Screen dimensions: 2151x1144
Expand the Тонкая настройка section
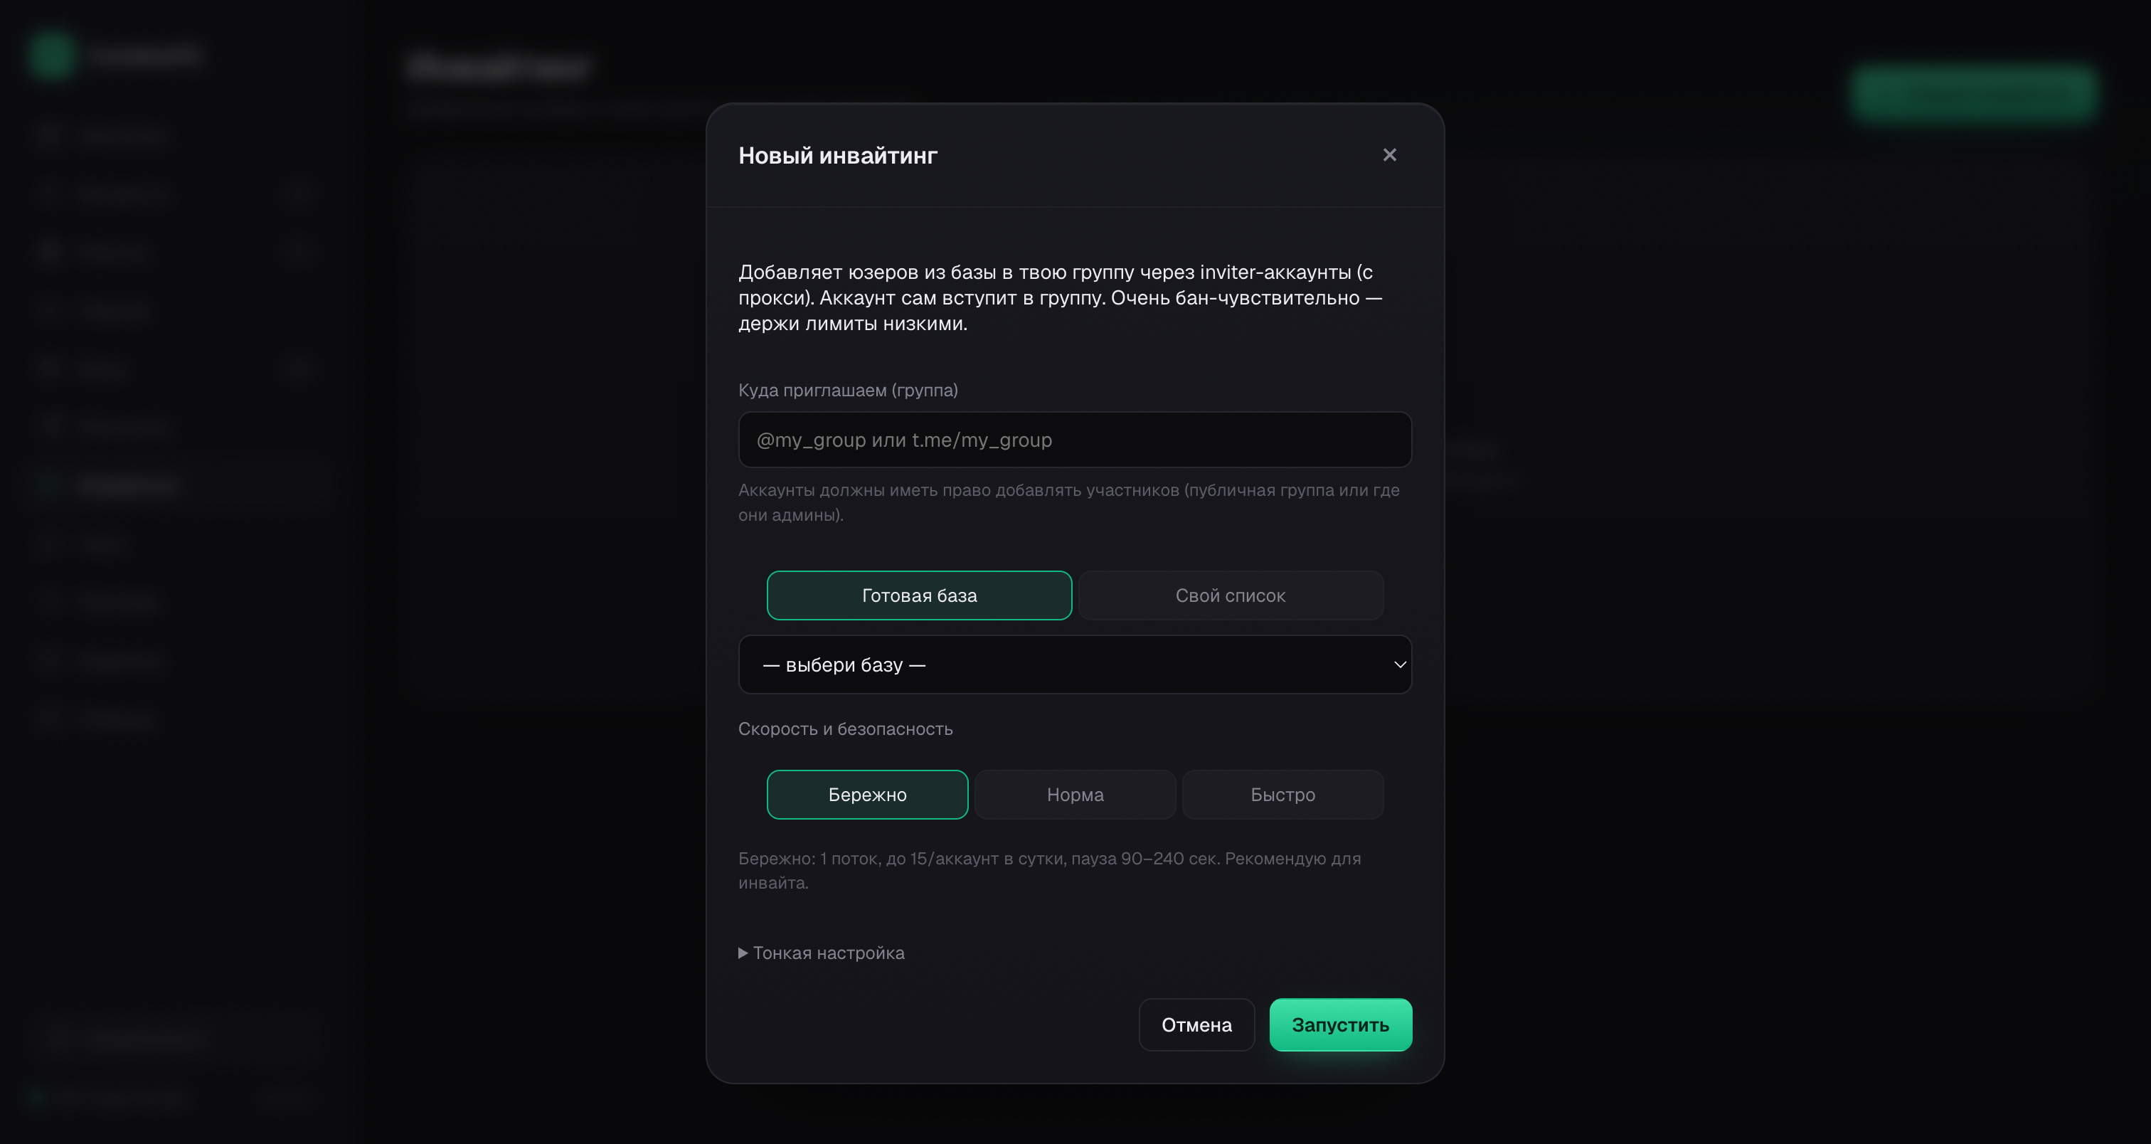click(821, 953)
